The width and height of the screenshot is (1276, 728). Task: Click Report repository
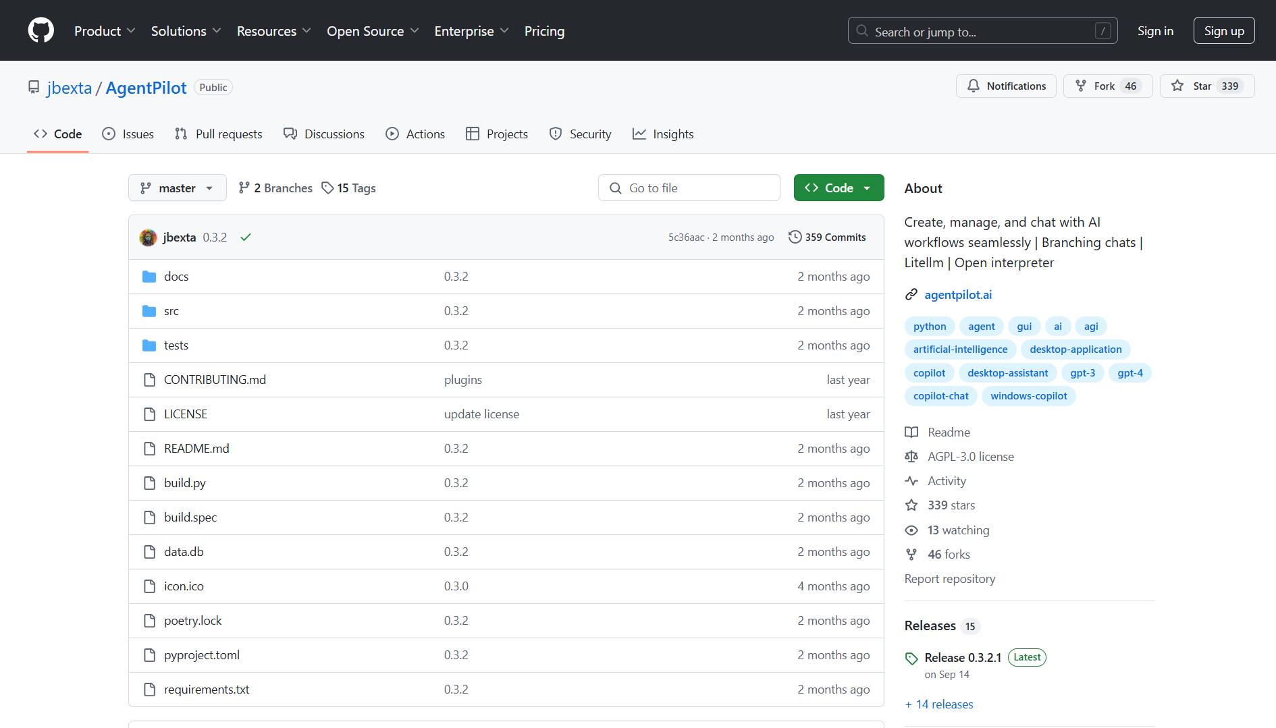[x=950, y=579]
